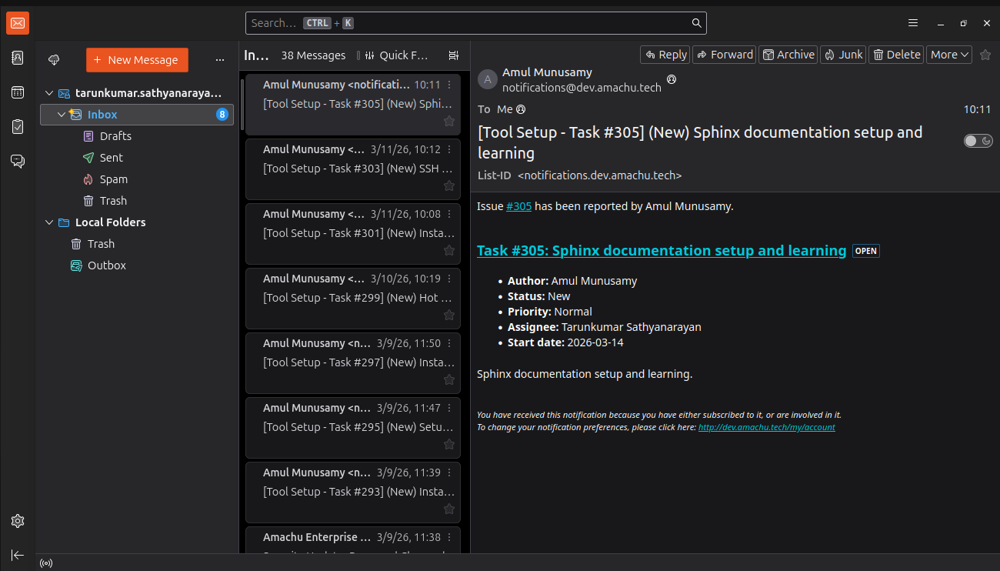The height and width of the screenshot is (571, 1000).
Task: Open the Calendar space icon
Action: pos(18,92)
